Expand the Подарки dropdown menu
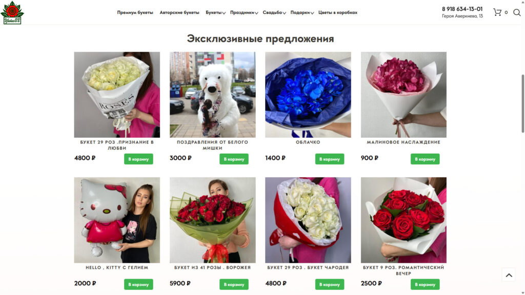Image resolution: width=525 pixels, height=295 pixels. coord(301,13)
